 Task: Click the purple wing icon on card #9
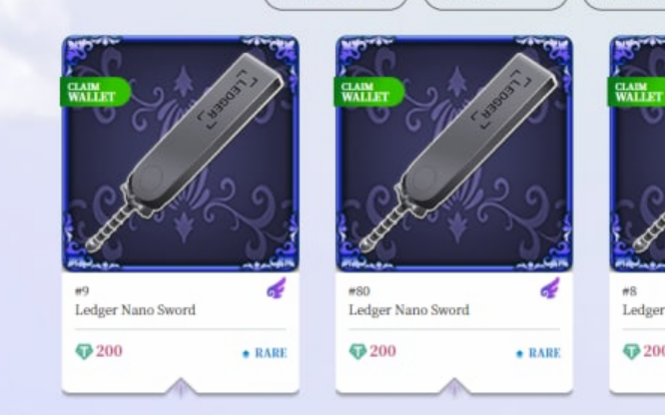[277, 288]
